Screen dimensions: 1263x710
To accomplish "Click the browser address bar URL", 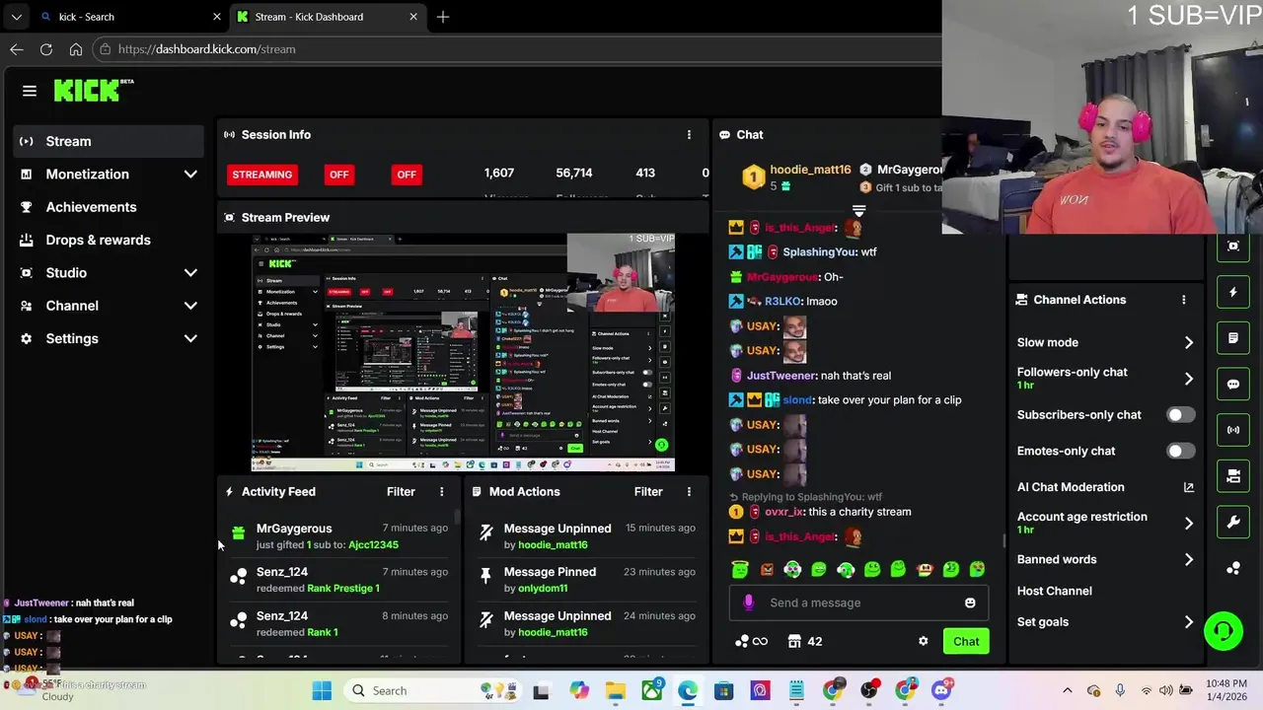I will point(207,49).
